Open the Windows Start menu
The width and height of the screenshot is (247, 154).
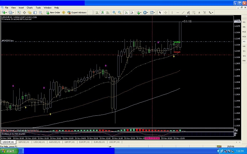point(9,151)
